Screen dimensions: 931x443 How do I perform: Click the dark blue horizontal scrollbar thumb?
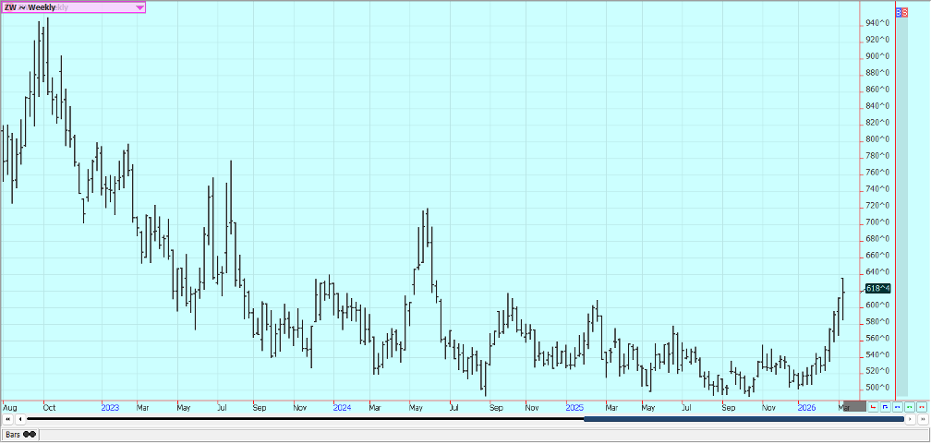744,420
